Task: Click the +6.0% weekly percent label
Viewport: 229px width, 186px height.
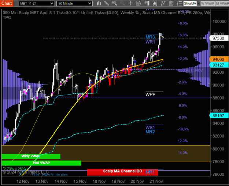Action: [183, 35]
